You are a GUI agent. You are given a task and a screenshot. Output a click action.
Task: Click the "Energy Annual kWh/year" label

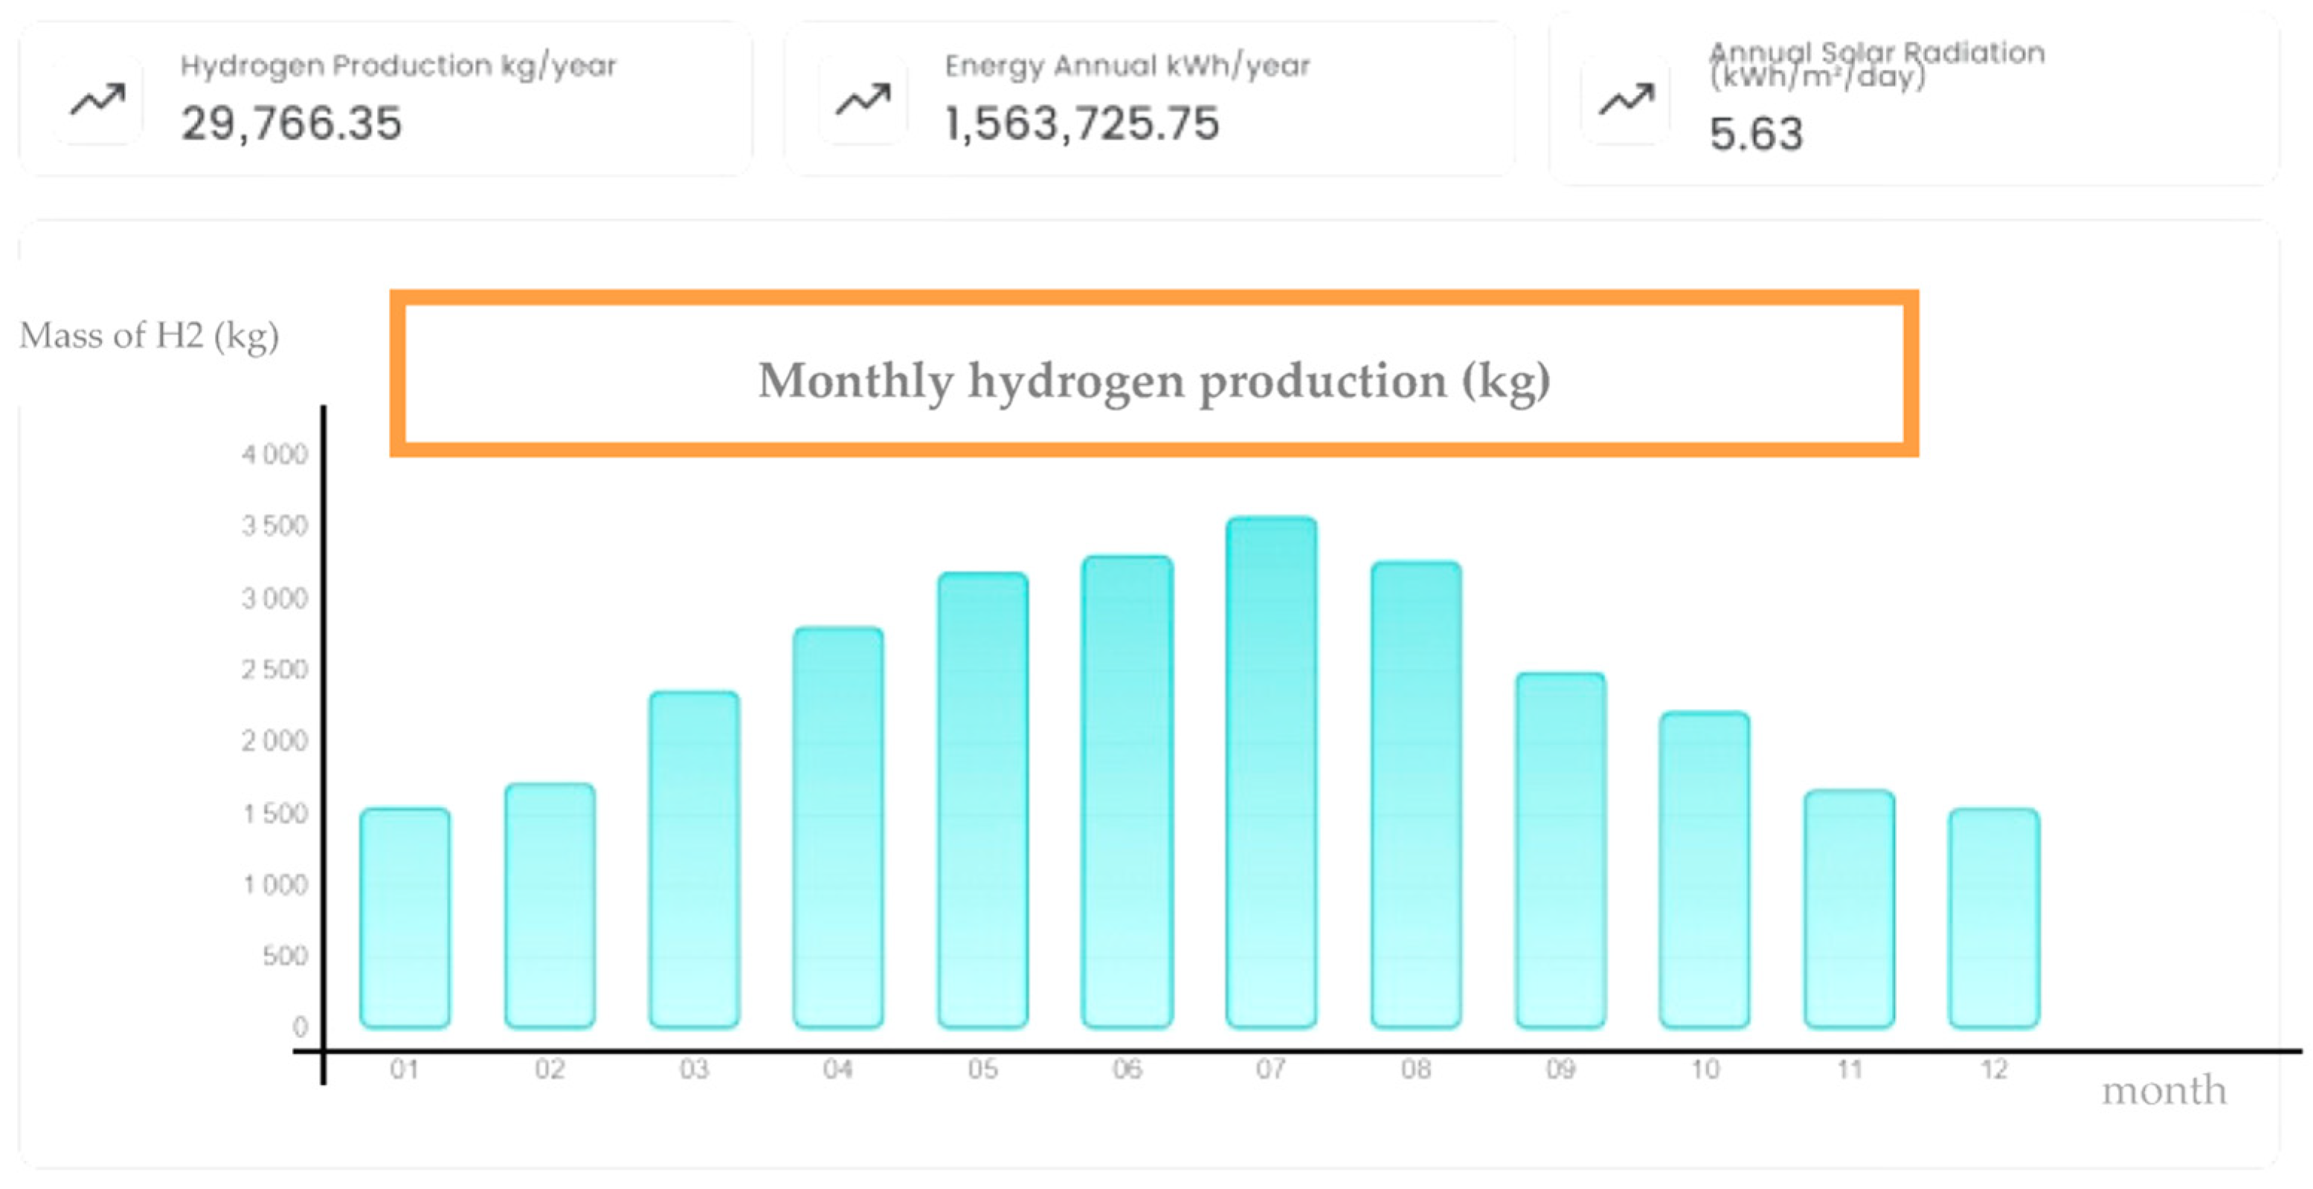pyautogui.click(x=1127, y=66)
